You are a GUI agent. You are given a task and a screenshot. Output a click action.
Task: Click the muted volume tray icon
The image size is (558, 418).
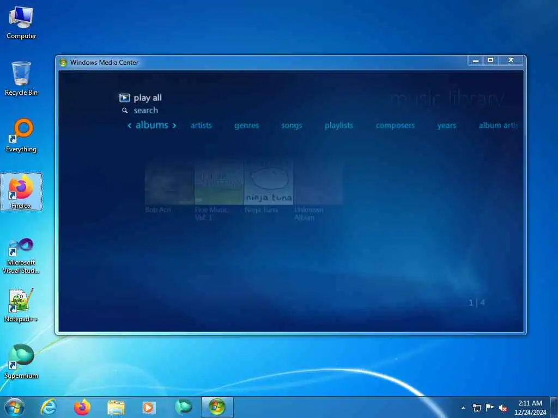tap(503, 408)
